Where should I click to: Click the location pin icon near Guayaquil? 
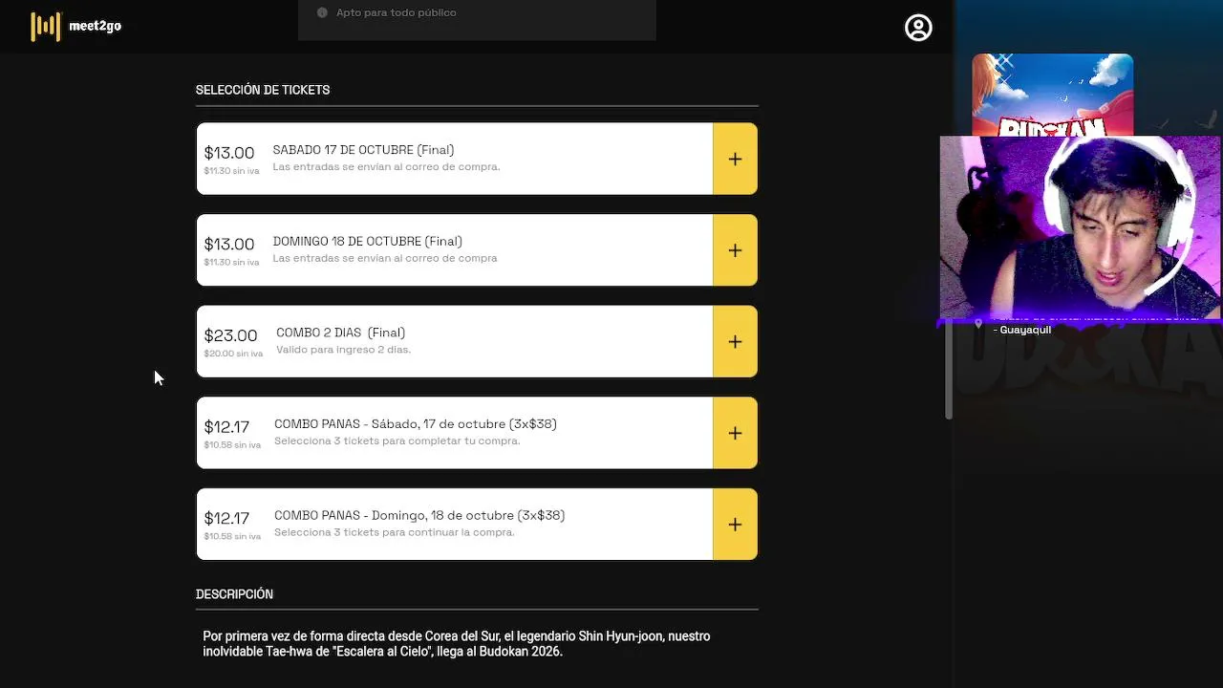[978, 325]
